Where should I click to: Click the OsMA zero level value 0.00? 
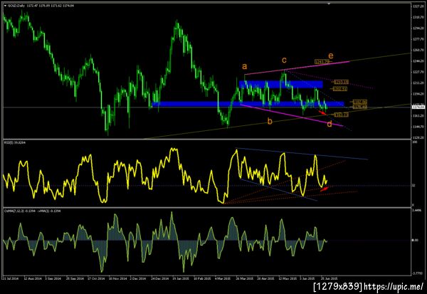tap(415, 241)
